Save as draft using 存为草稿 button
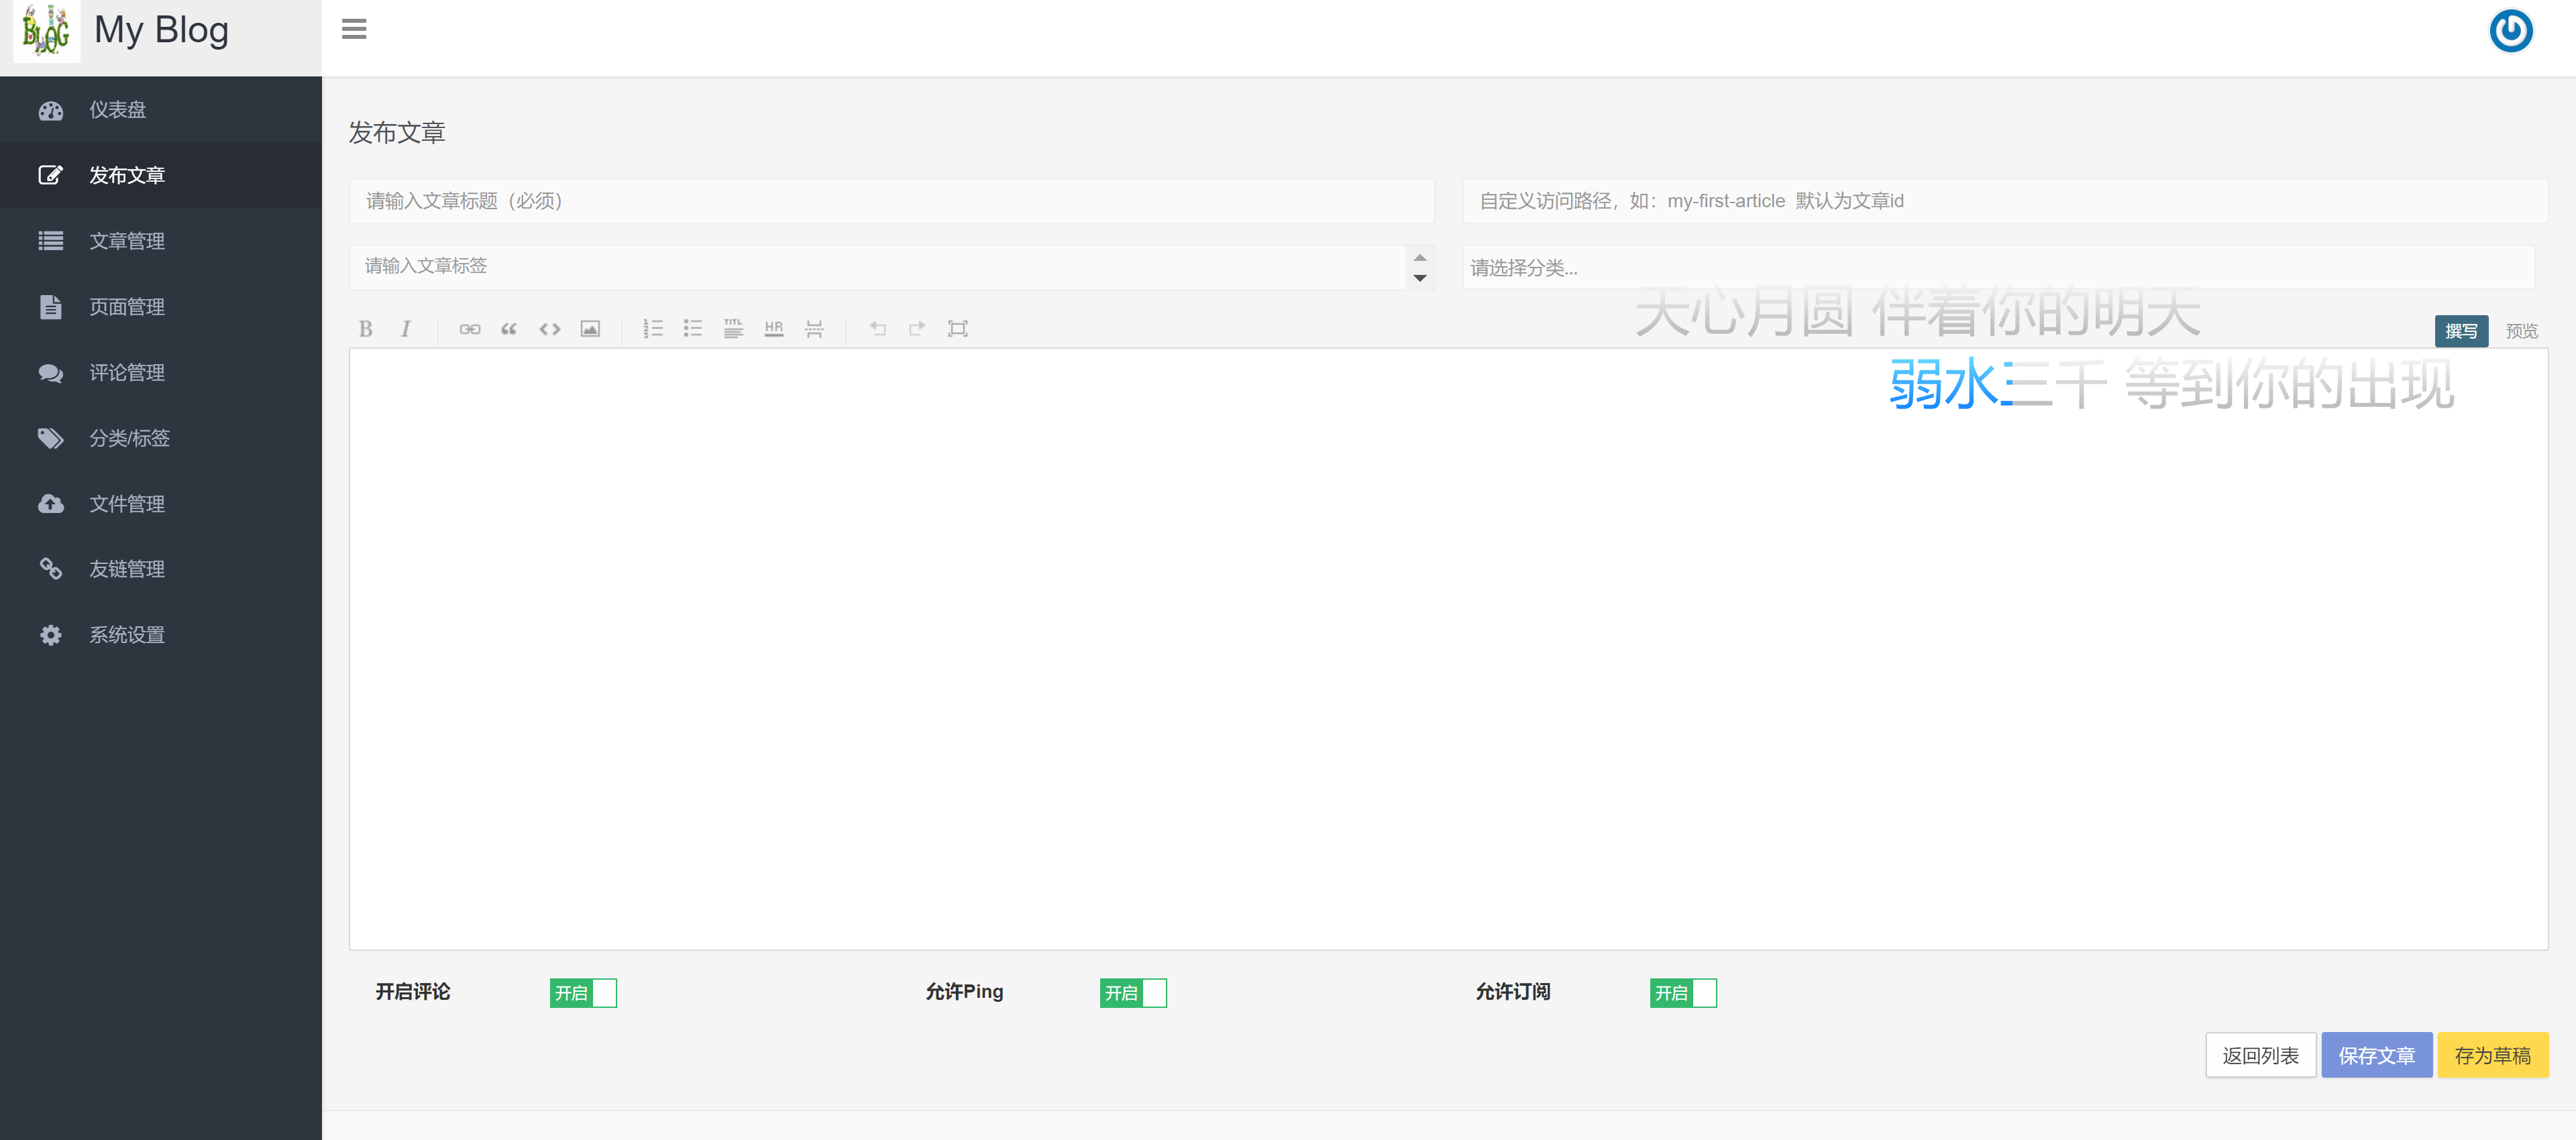The height and width of the screenshot is (1140, 2576). (2492, 1054)
